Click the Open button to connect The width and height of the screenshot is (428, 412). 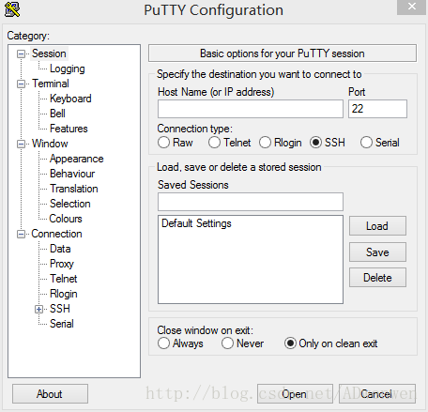point(295,394)
